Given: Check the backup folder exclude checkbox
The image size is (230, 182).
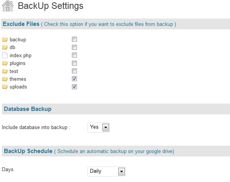Looking at the screenshot, I should (x=74, y=39).
